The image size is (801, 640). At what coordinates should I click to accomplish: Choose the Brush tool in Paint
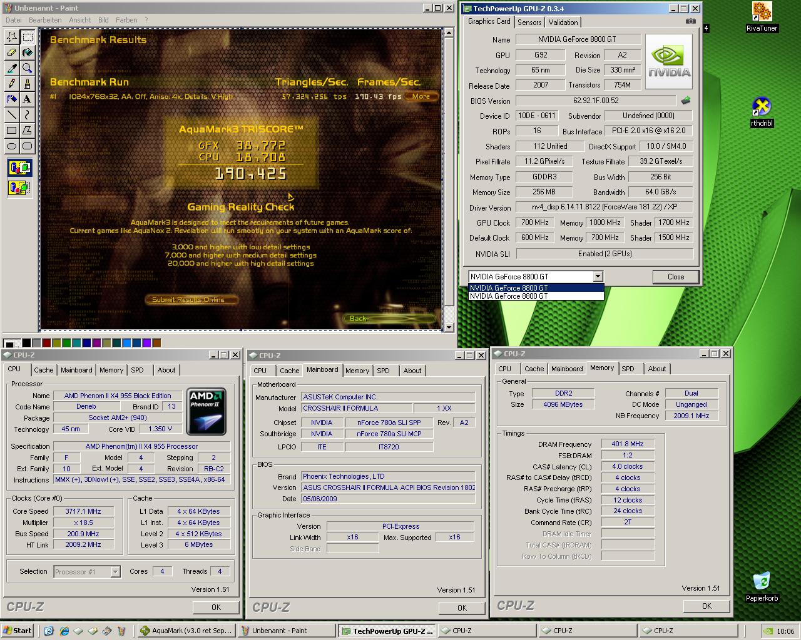click(x=28, y=84)
